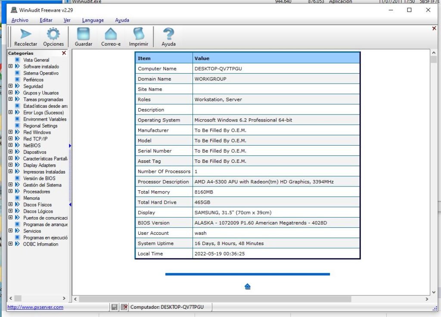
Task: Click the Versión de BIOS category icon
Action: 17,178
